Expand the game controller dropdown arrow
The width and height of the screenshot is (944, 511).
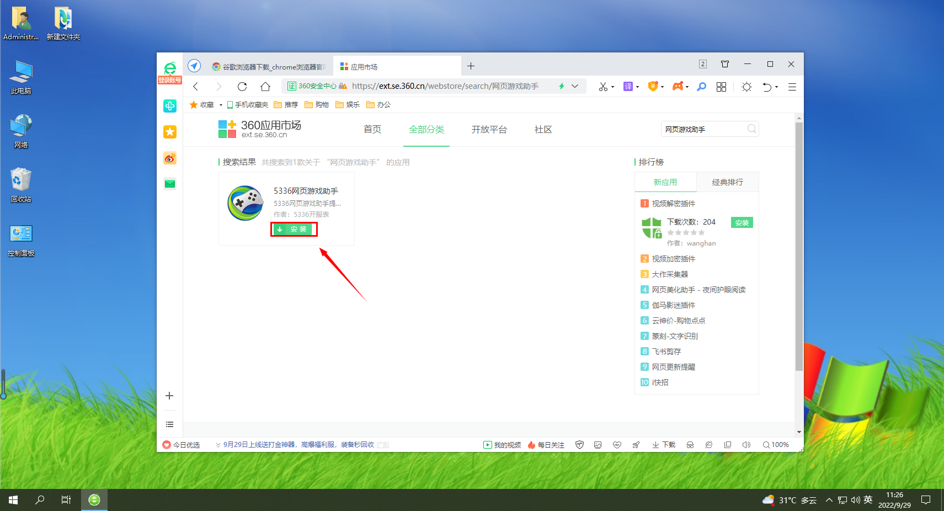tap(687, 87)
